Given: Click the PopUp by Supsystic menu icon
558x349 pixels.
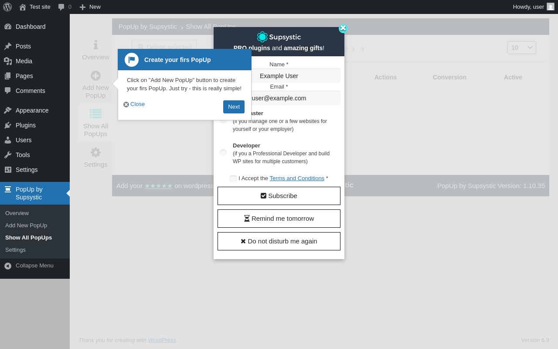Looking at the screenshot, I should coord(8,189).
